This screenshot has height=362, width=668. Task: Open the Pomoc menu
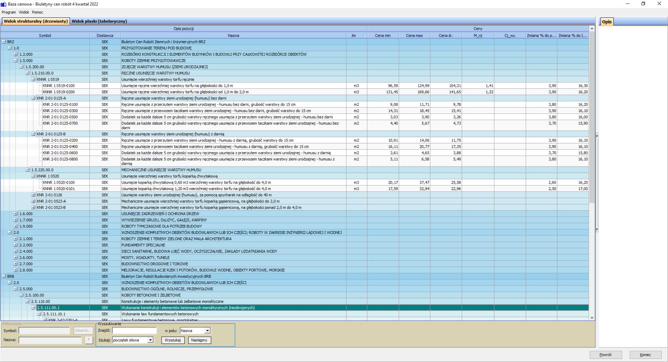point(38,12)
